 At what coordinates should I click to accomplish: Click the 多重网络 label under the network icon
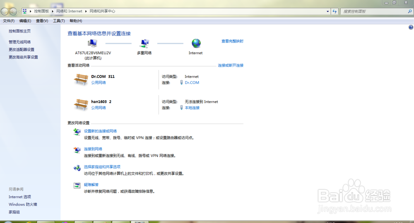144,53
